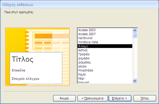Choose the Northwind style

(x=105, y=38)
